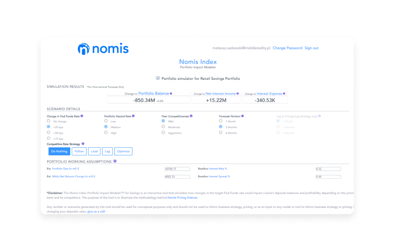Select Moderate Peer Competitiveness
Viewport: 394px width, 251px height.
point(163,127)
